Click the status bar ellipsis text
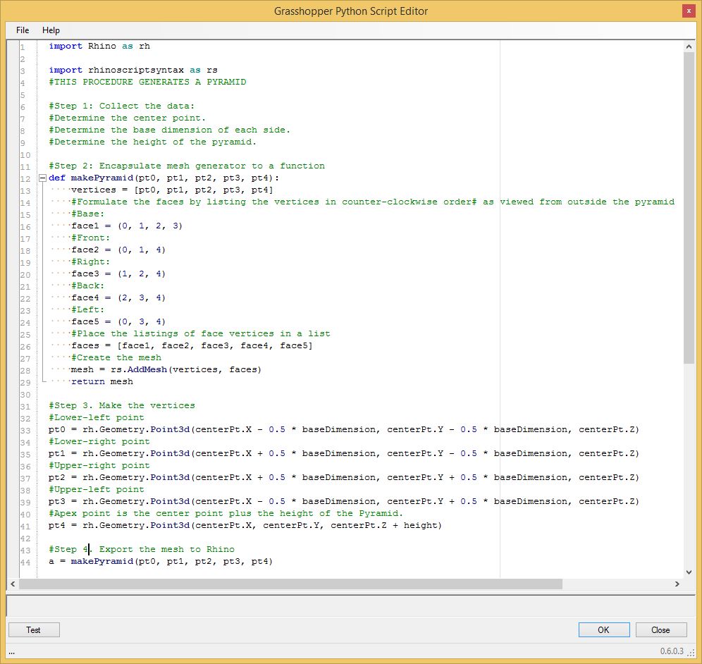Image resolution: width=702 pixels, height=664 pixels. [12, 653]
